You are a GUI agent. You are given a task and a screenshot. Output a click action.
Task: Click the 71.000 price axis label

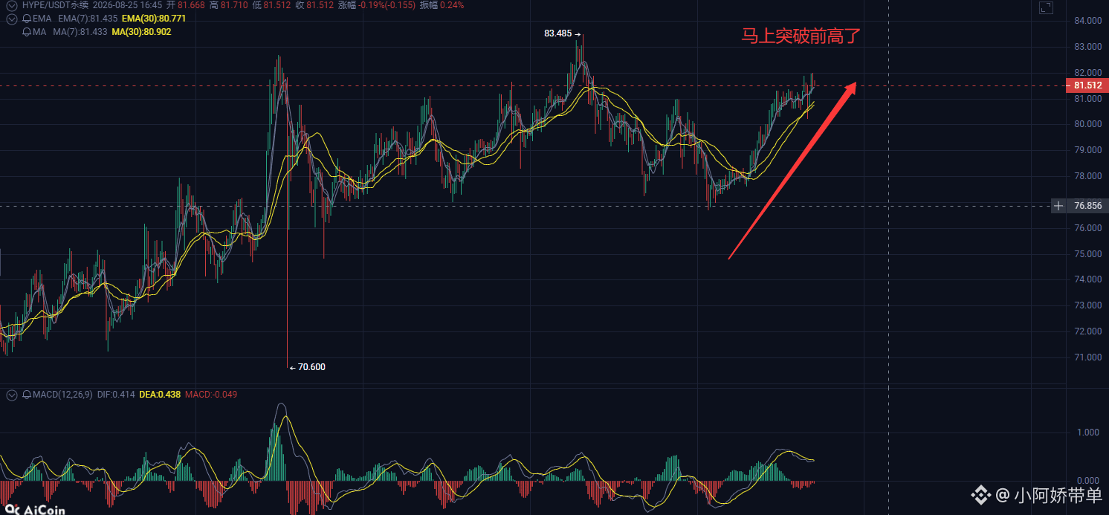pos(1087,357)
